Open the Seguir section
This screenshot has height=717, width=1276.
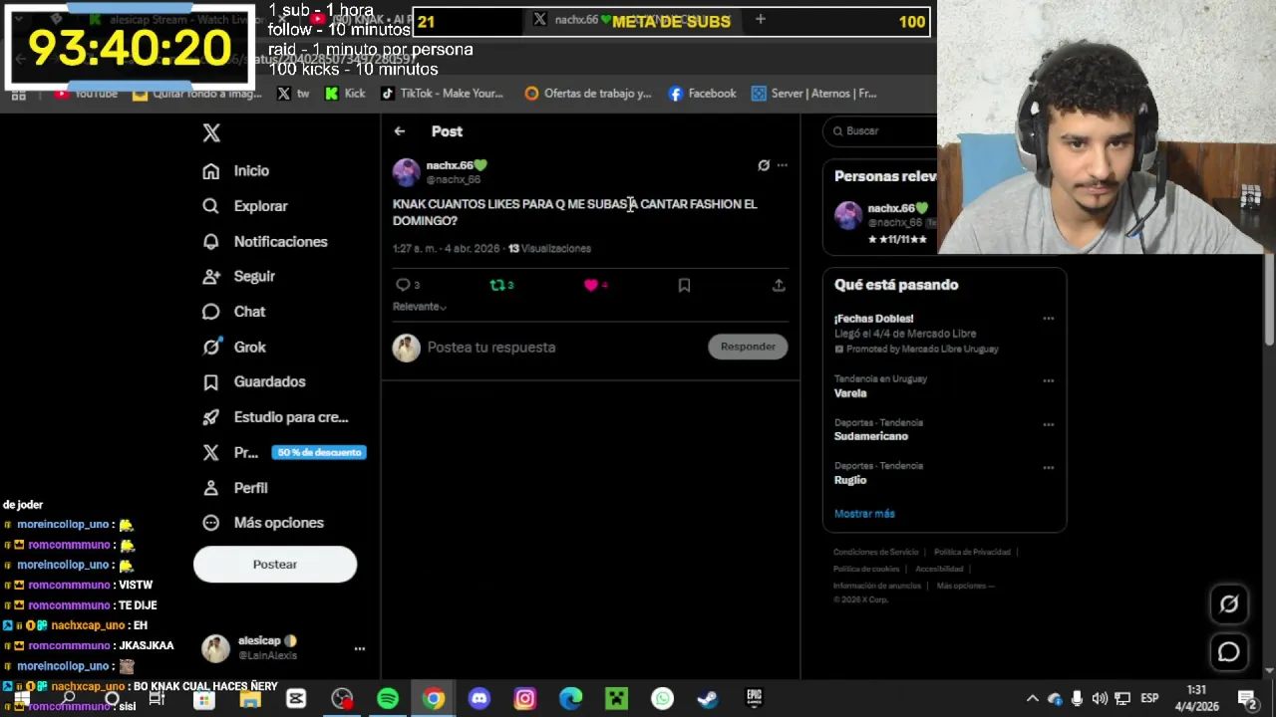coord(238,276)
